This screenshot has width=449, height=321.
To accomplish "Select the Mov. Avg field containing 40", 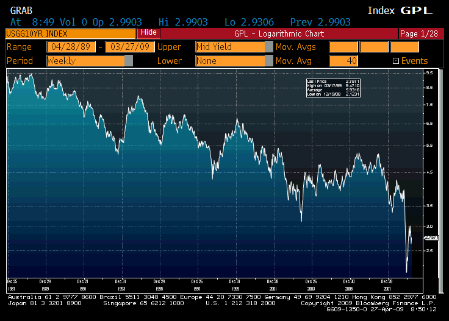I will 343,61.
